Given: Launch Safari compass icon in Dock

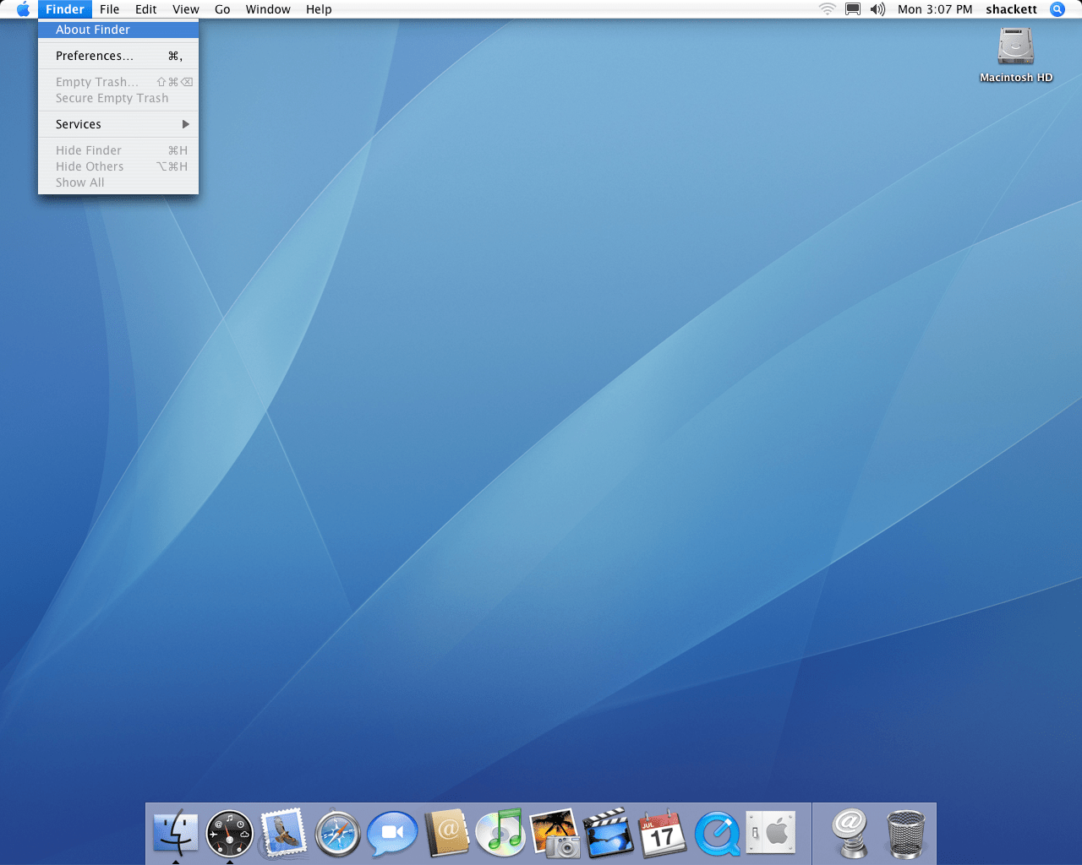Looking at the screenshot, I should click(x=337, y=834).
